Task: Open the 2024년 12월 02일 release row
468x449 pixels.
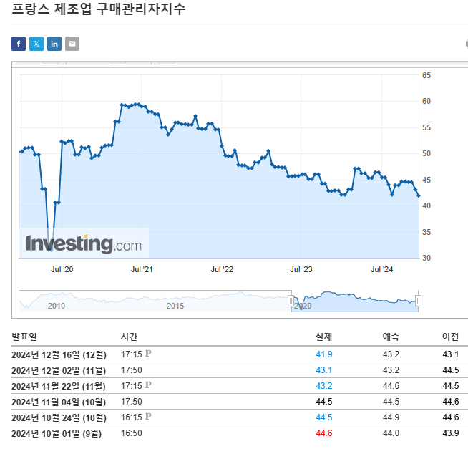Action: (x=59, y=370)
